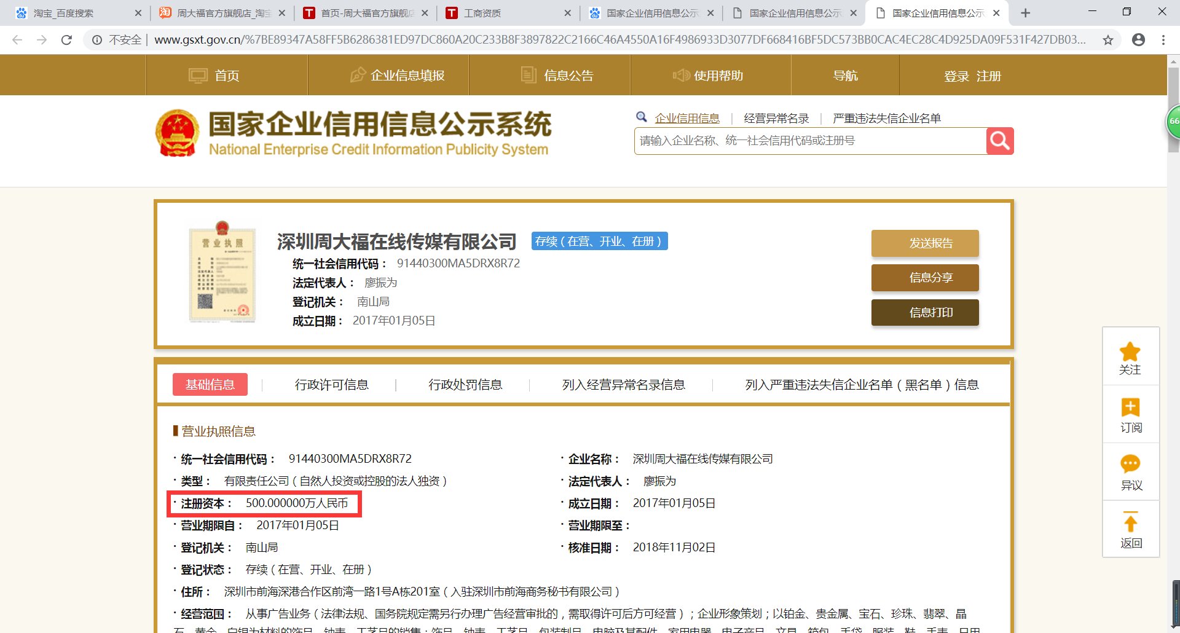
Task: Click the 使用帮助 speaker icon
Action: tap(682, 75)
